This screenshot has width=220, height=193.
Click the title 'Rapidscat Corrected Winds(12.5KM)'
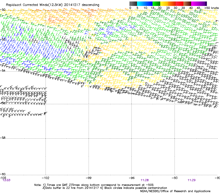[x=34, y=5]
